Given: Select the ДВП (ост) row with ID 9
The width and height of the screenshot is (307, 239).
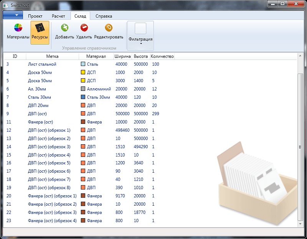Looking at the screenshot, I should click(150, 114).
